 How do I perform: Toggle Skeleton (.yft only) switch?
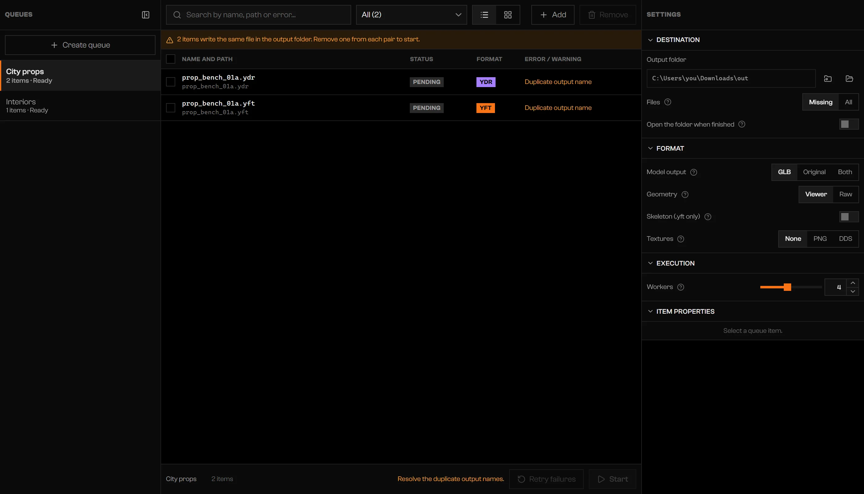849,216
